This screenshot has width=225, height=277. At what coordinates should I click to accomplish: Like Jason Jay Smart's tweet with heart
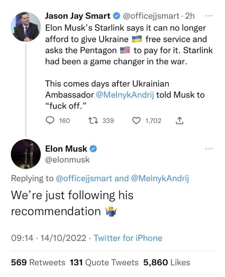point(136,121)
